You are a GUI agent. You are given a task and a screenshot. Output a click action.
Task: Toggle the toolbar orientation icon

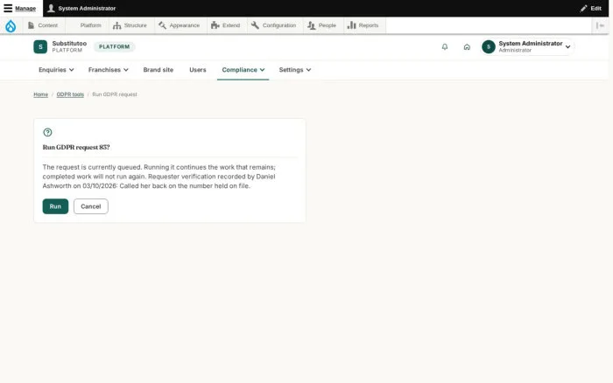tap(600, 25)
